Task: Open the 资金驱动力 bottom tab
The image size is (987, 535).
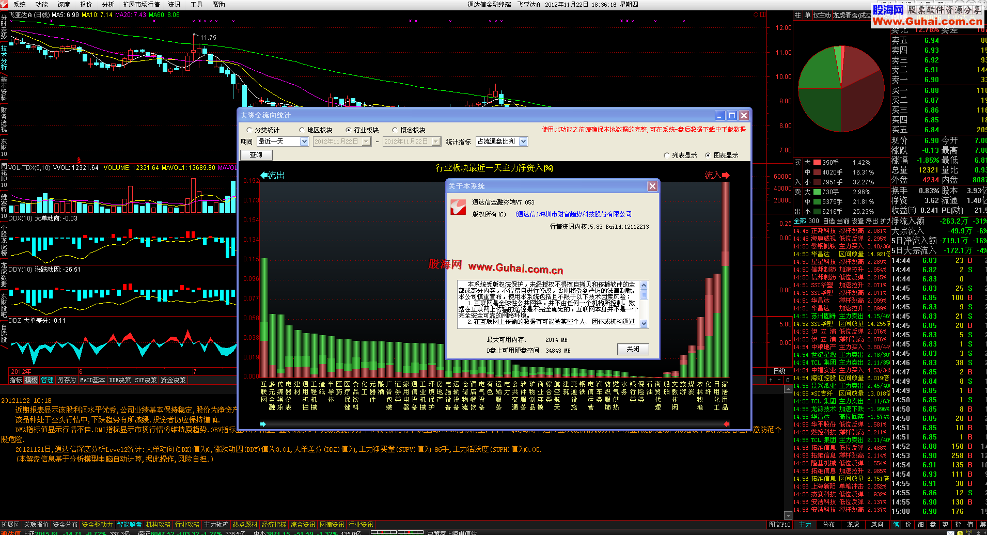Action: (97, 525)
